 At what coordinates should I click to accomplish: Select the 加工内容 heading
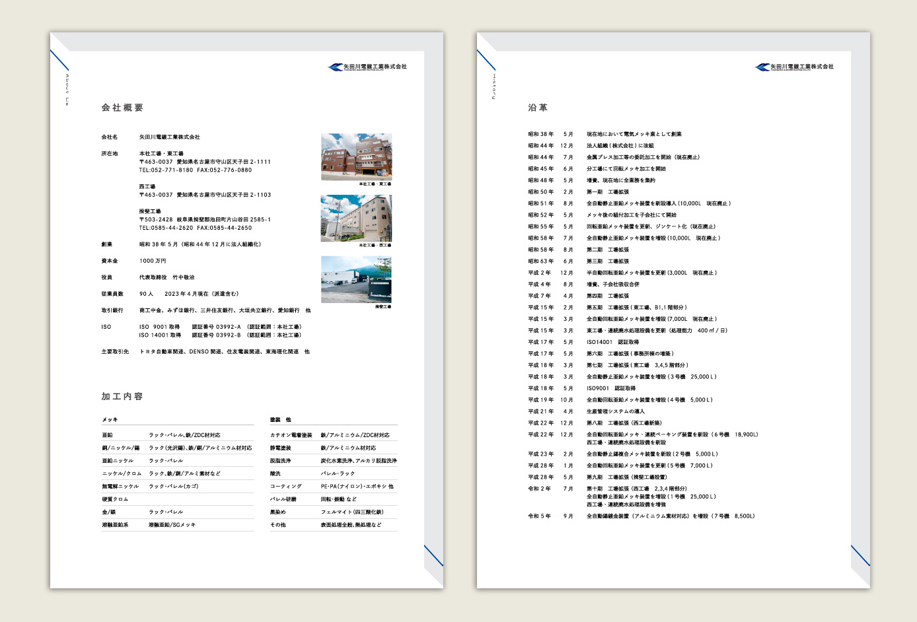click(x=122, y=396)
